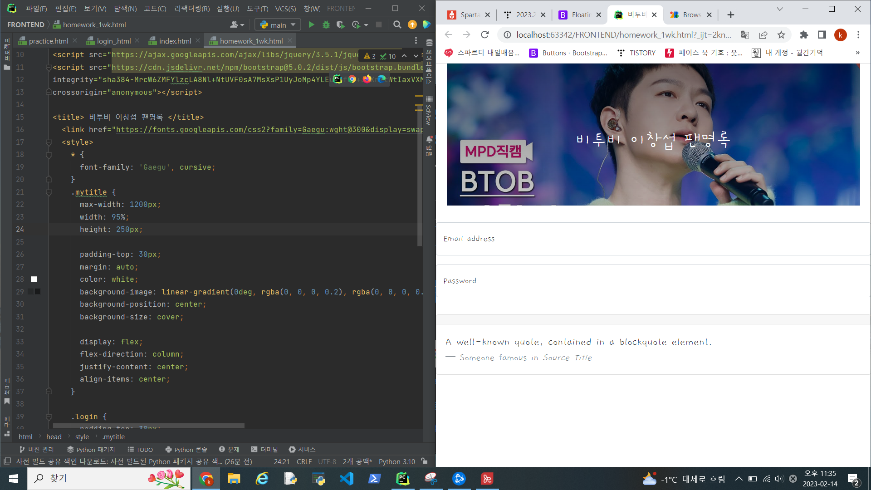Show hidden system tray icons
This screenshot has height=490, width=871.
pyautogui.click(x=739, y=479)
